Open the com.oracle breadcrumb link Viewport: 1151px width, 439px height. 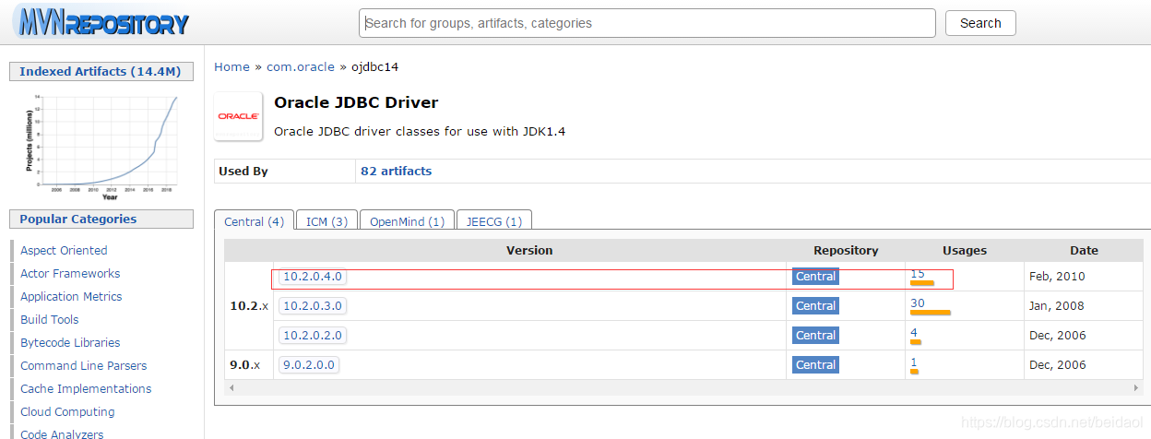pos(301,66)
